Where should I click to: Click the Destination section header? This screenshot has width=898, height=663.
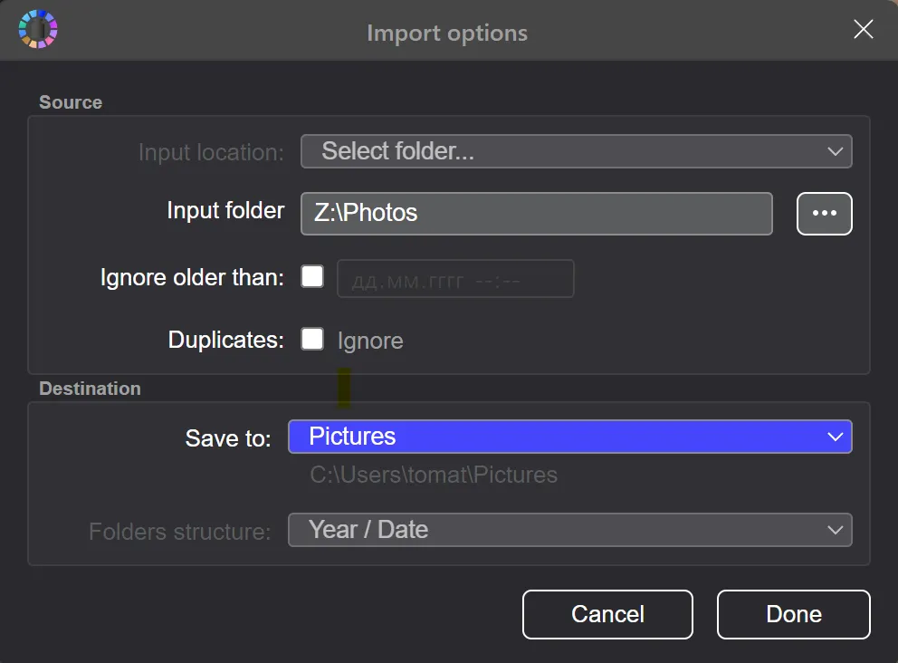[90, 389]
